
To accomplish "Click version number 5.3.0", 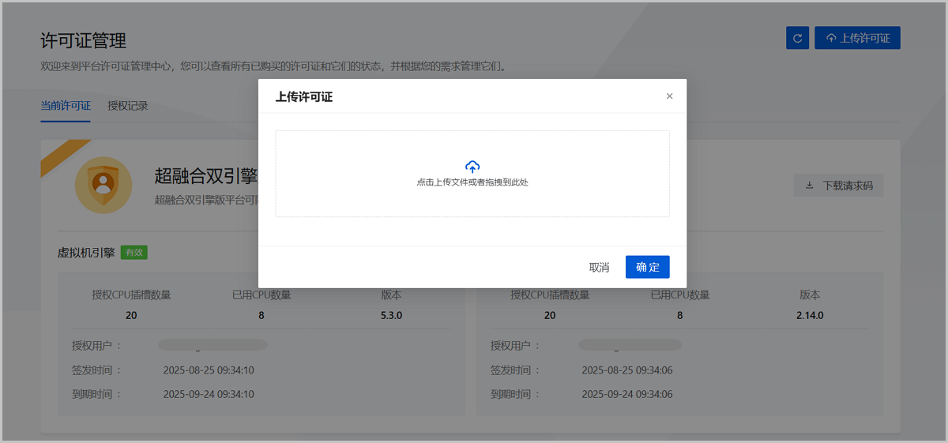I will (391, 315).
